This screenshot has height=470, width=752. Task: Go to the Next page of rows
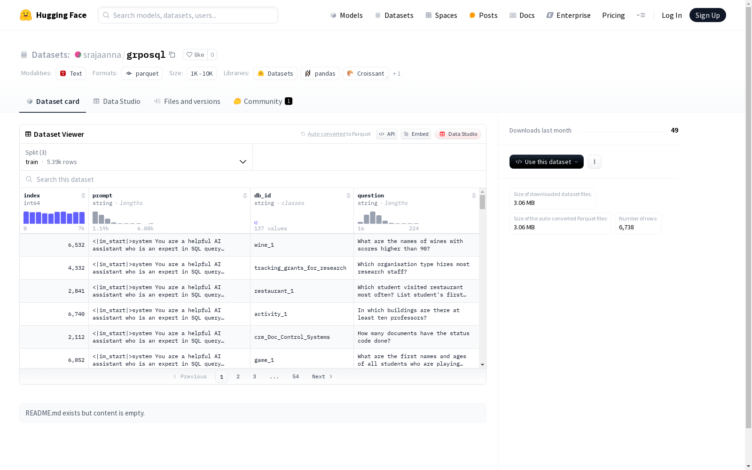coord(322,376)
